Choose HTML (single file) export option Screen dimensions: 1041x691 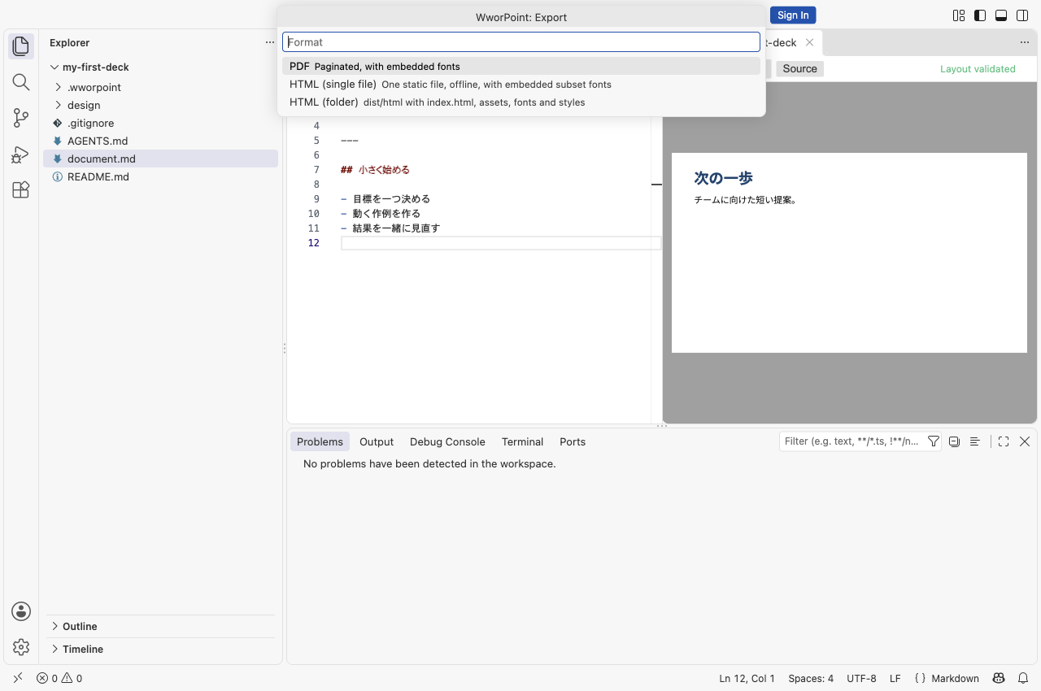pos(521,85)
